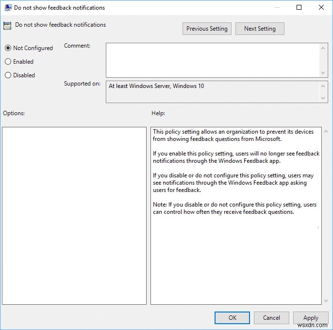Close the dialog window
This screenshot has width=333, height=330.
pos(321,7)
